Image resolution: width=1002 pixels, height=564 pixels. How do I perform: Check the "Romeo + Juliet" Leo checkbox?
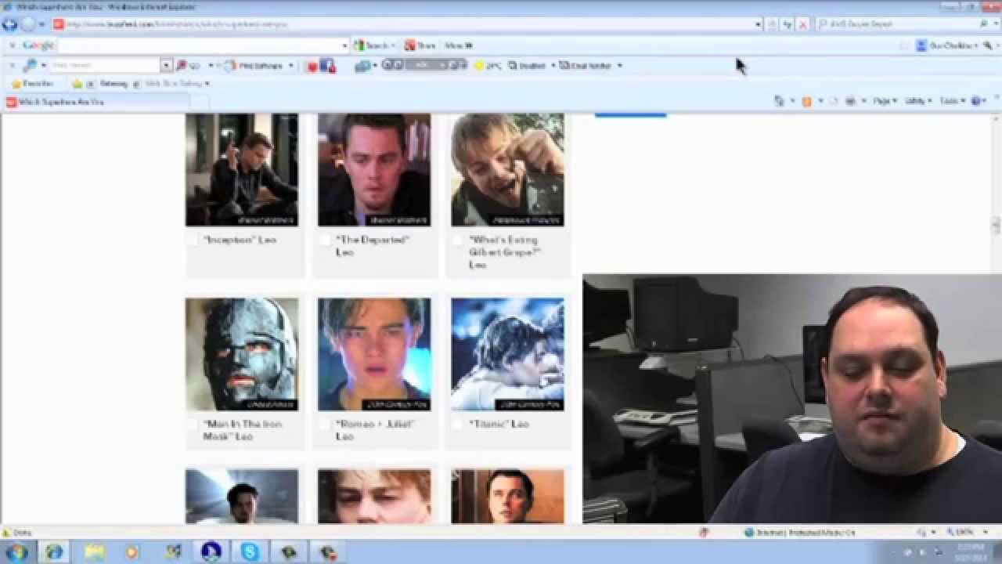pyautogui.click(x=325, y=425)
